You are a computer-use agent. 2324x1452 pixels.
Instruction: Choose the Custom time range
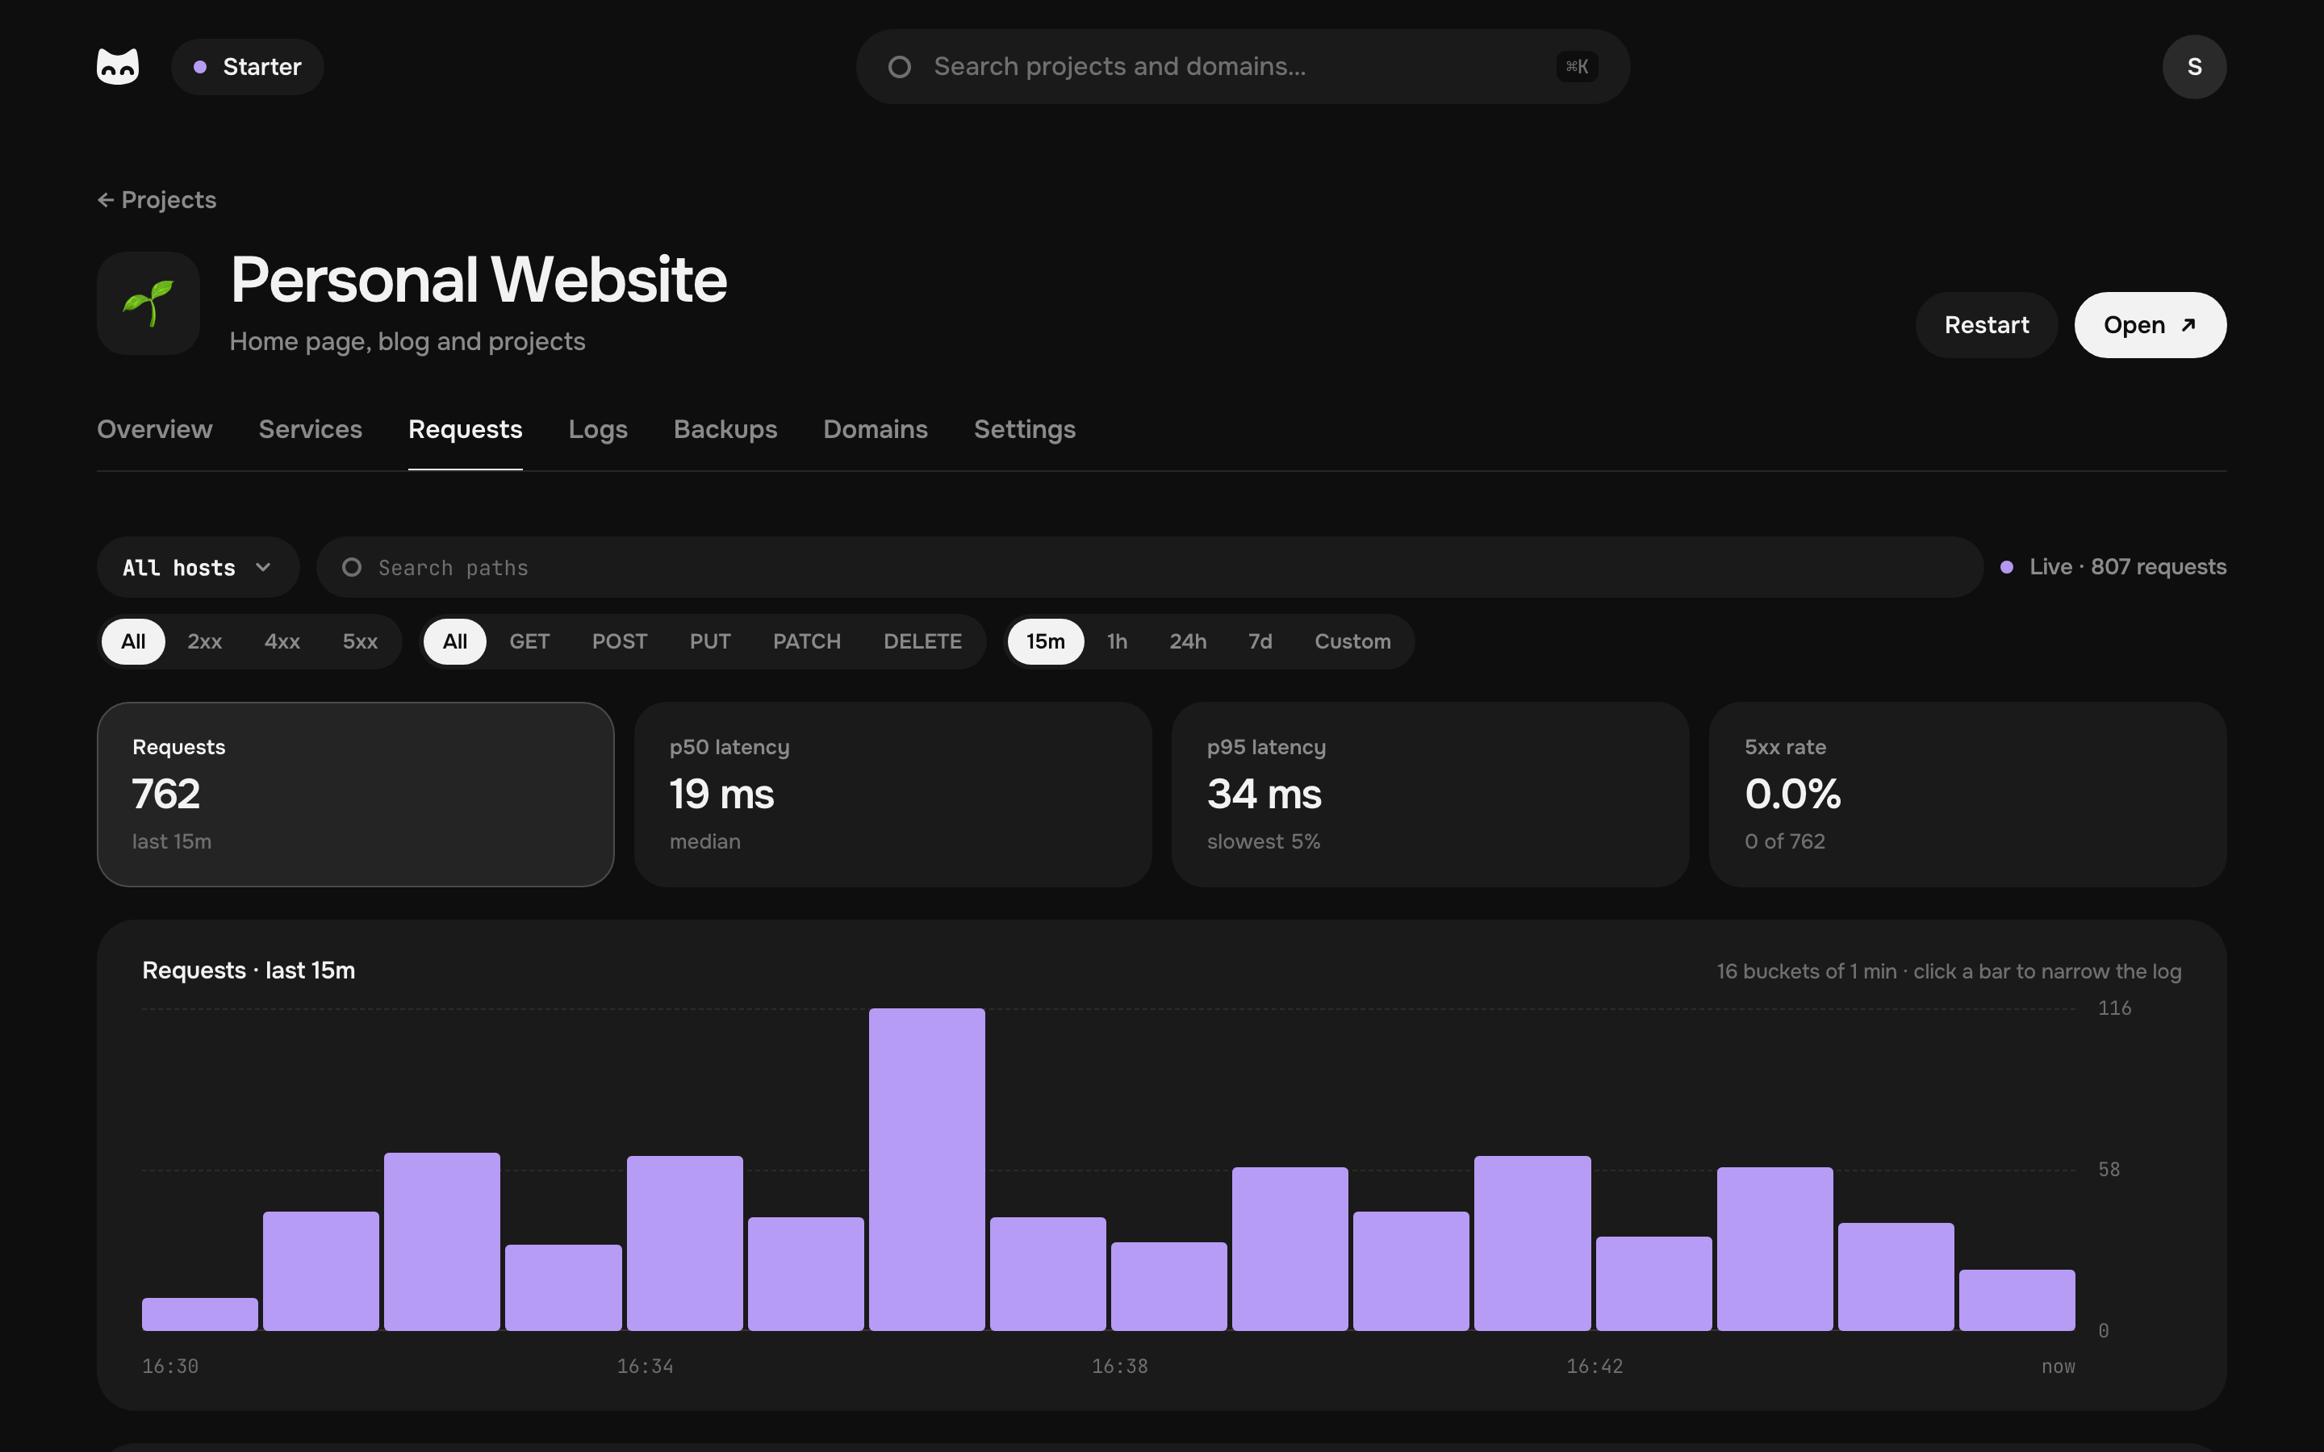(1352, 641)
